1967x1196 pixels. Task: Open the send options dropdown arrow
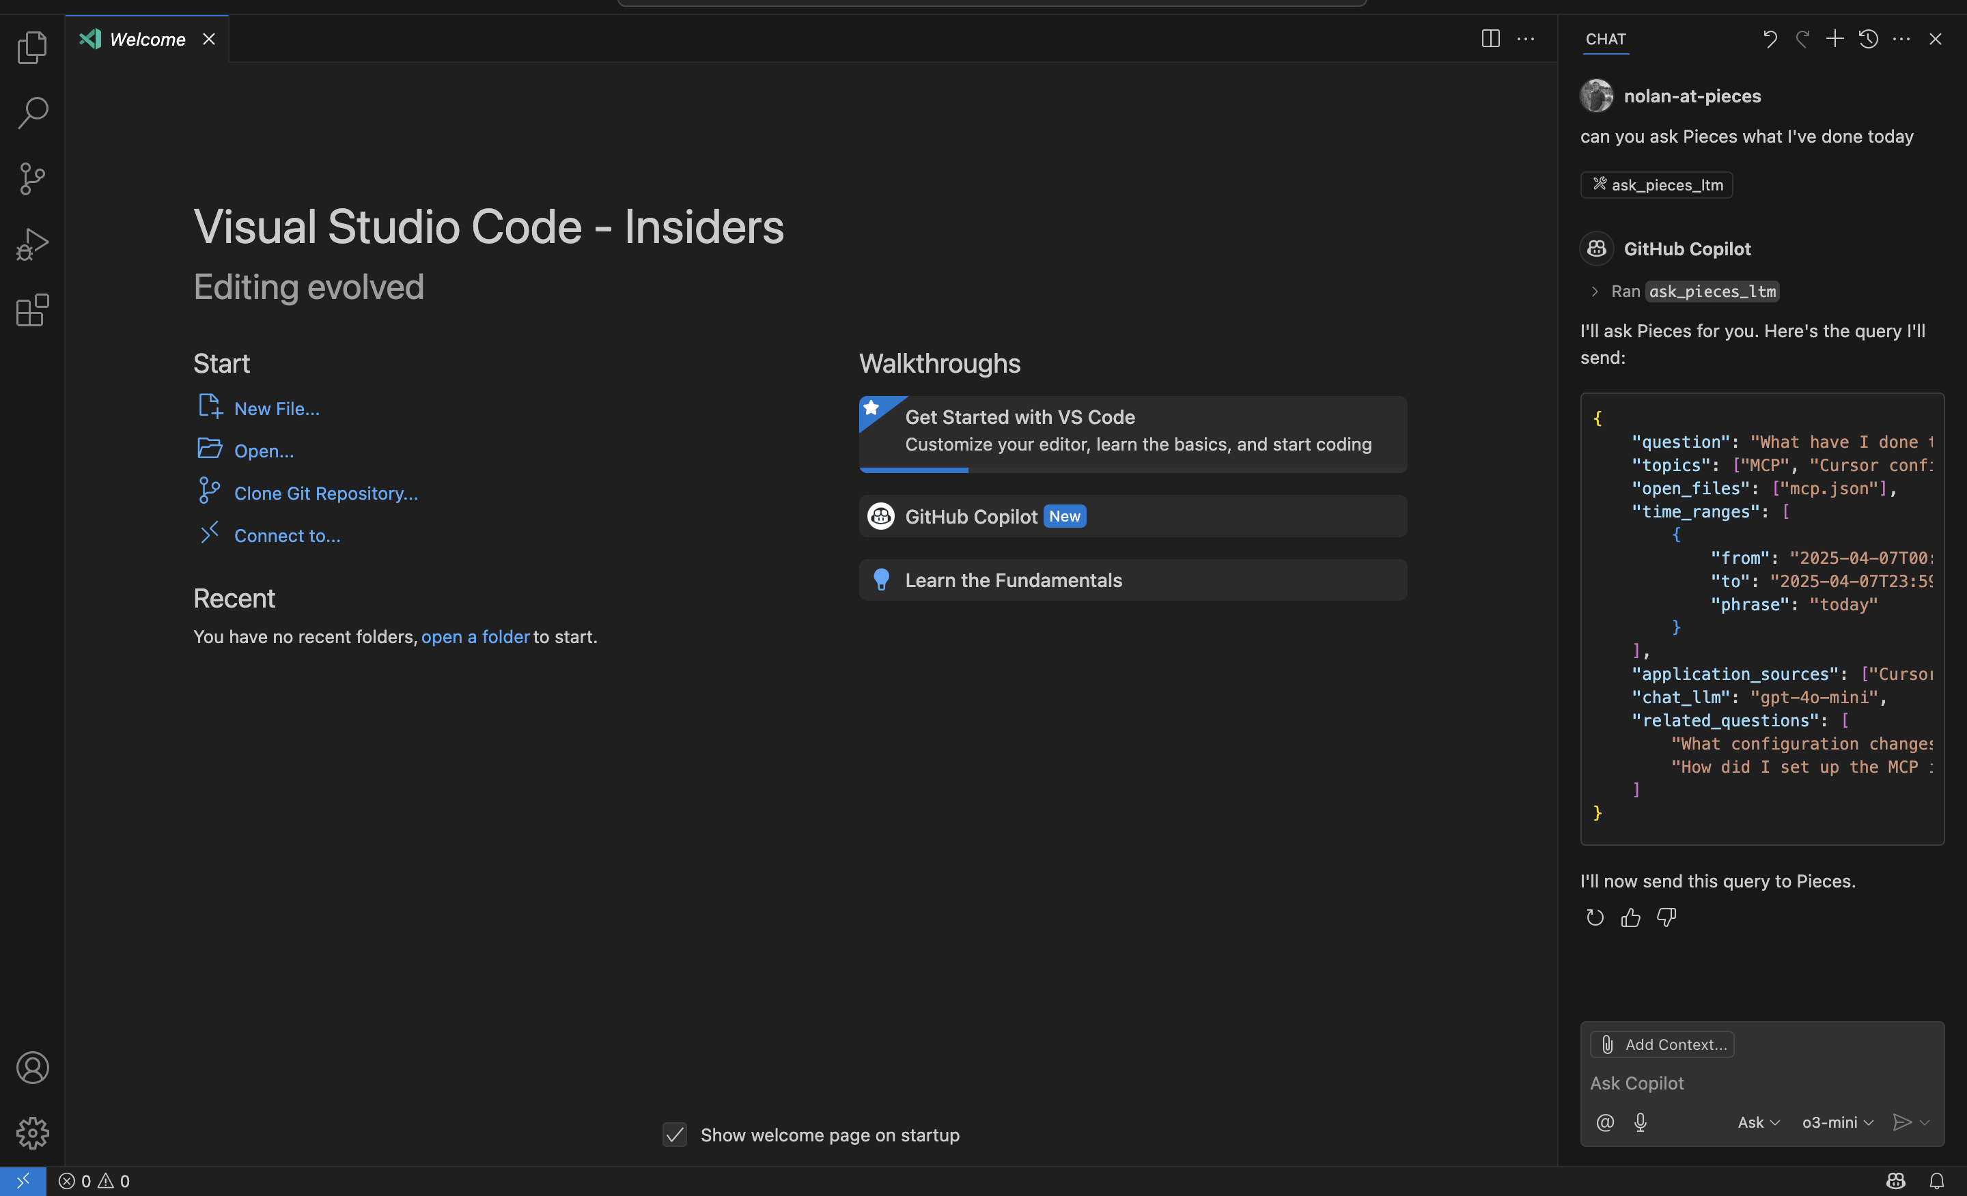pyautogui.click(x=1925, y=1122)
